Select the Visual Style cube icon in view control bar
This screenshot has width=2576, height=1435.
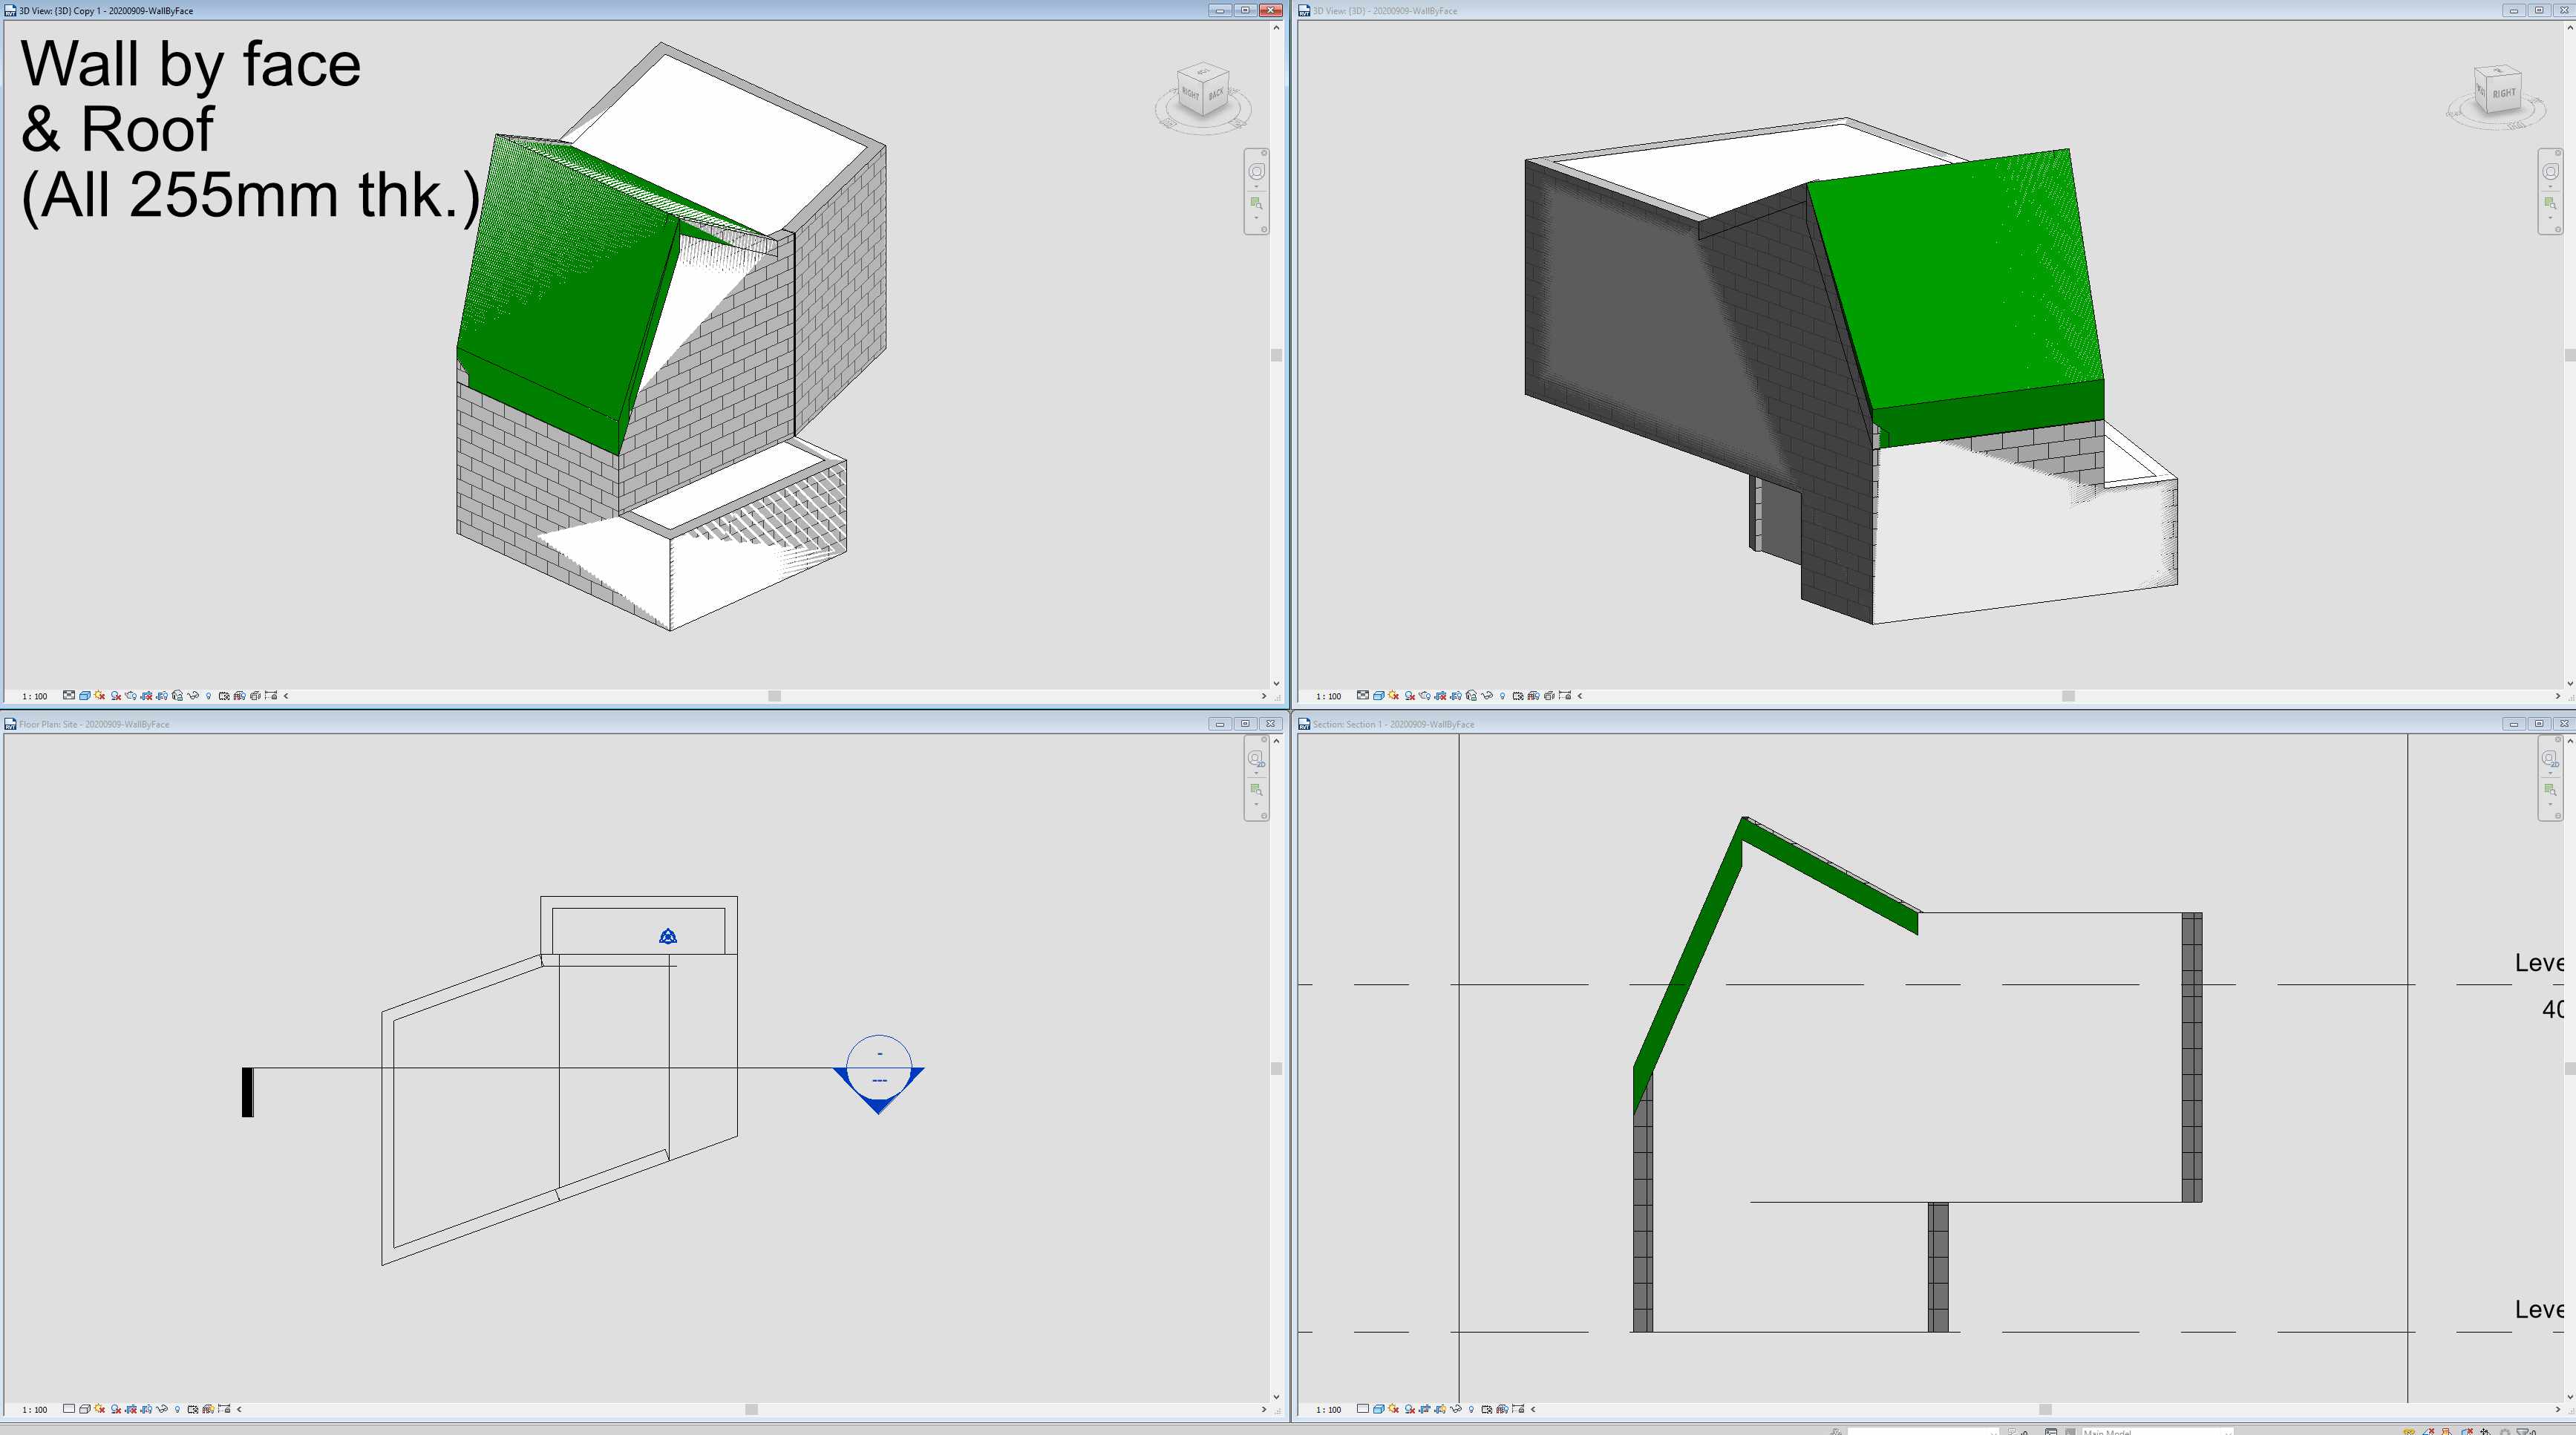pyautogui.click(x=84, y=695)
